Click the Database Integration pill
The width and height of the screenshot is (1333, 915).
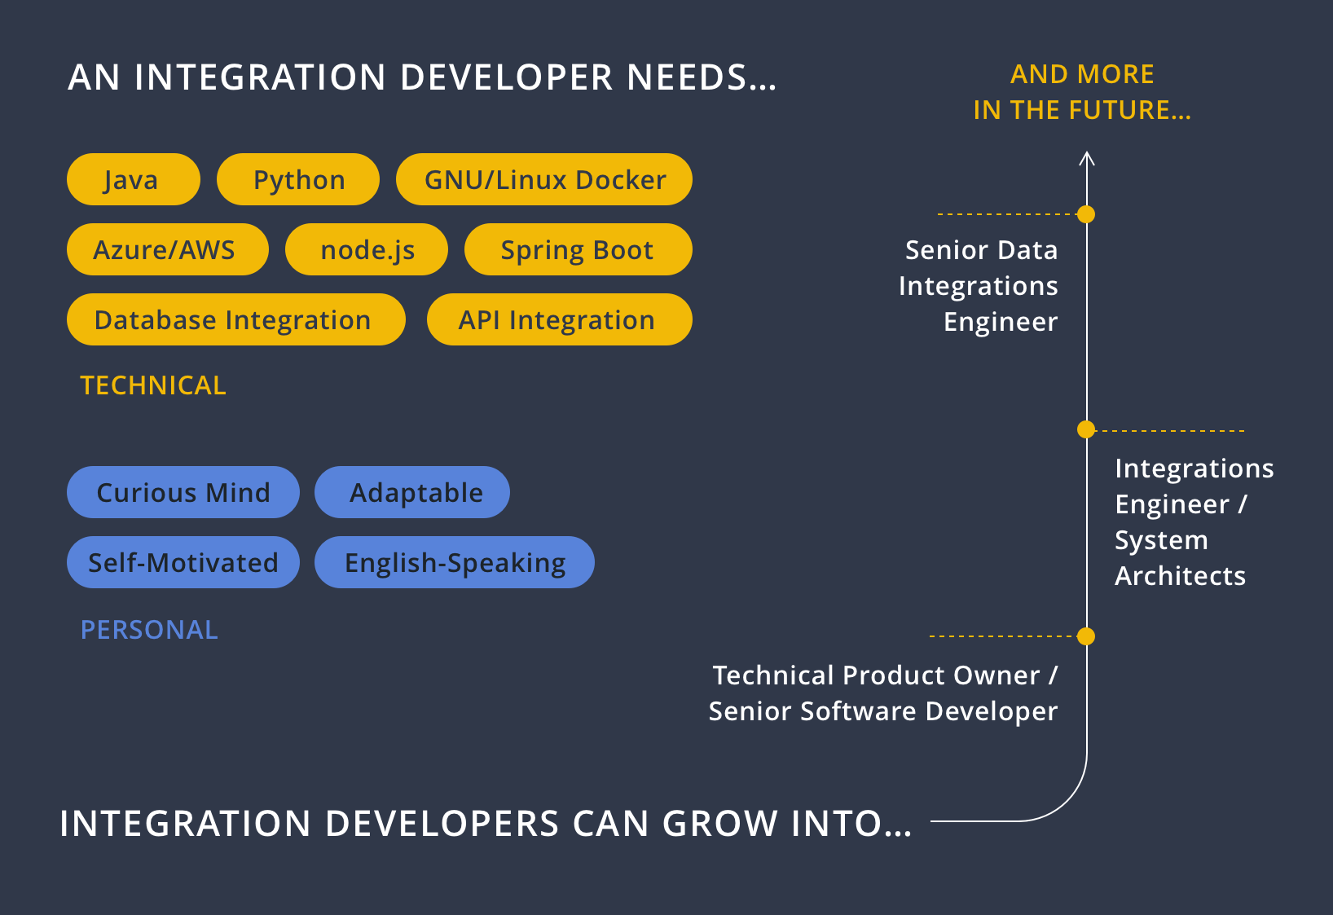pyautogui.click(x=236, y=319)
